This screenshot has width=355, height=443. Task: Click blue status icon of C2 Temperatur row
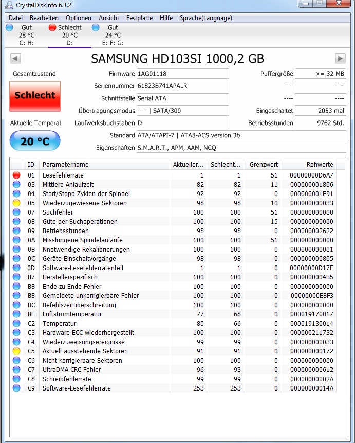16,324
